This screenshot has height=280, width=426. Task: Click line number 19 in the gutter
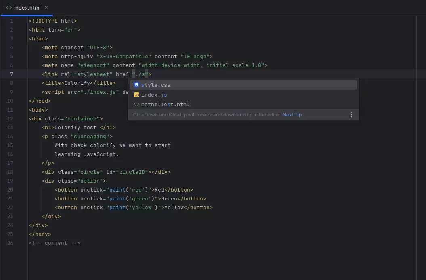tap(10, 181)
